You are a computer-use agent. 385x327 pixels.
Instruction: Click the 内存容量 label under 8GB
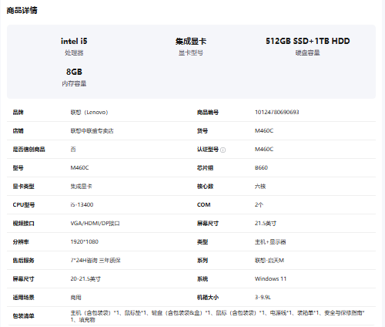(74, 83)
